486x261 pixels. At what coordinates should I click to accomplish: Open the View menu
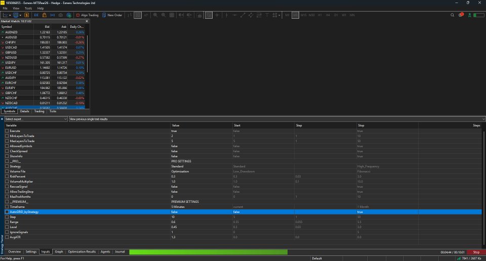16,9
